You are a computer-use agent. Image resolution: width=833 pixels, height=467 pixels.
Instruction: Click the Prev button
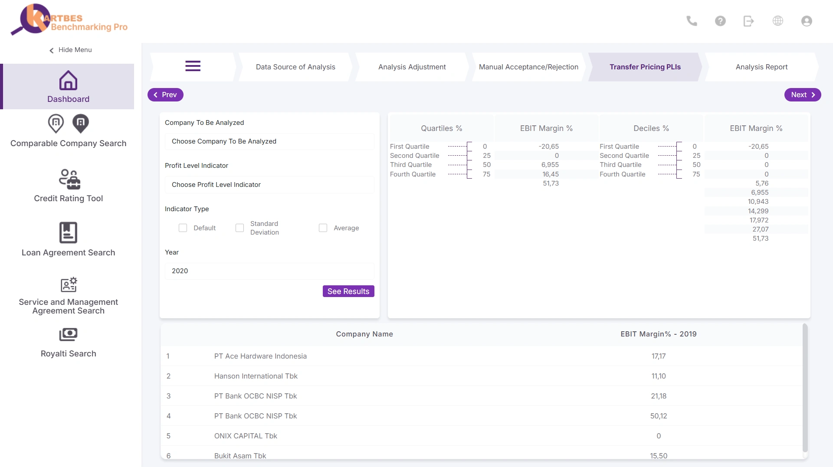[165, 95]
